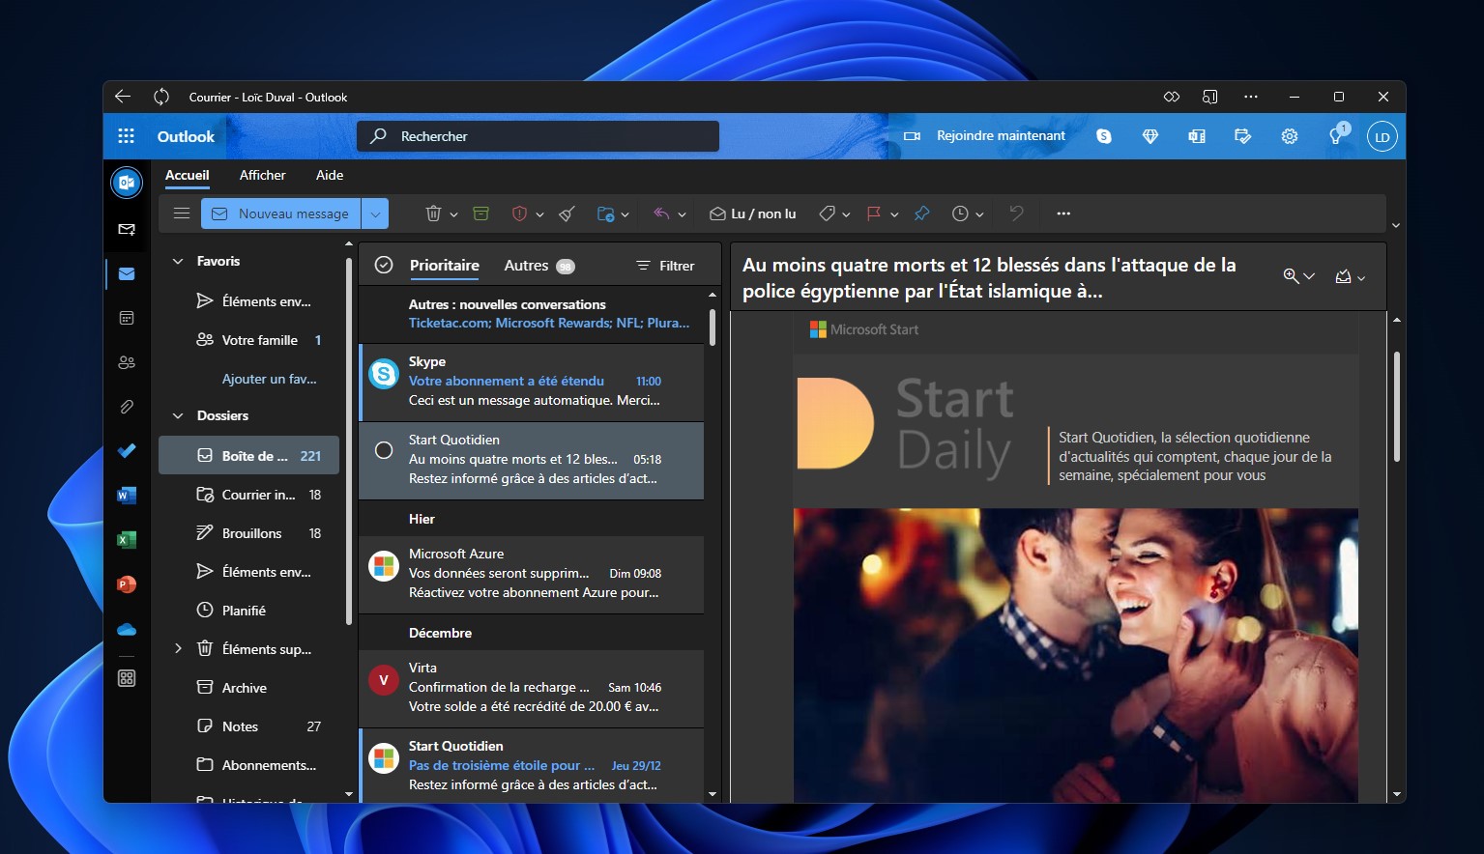Open the Word app in left rail
1484x854 pixels.
pos(127,496)
